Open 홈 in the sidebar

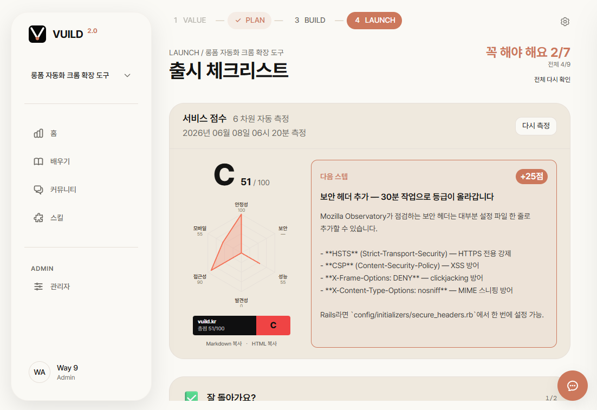(x=81, y=133)
